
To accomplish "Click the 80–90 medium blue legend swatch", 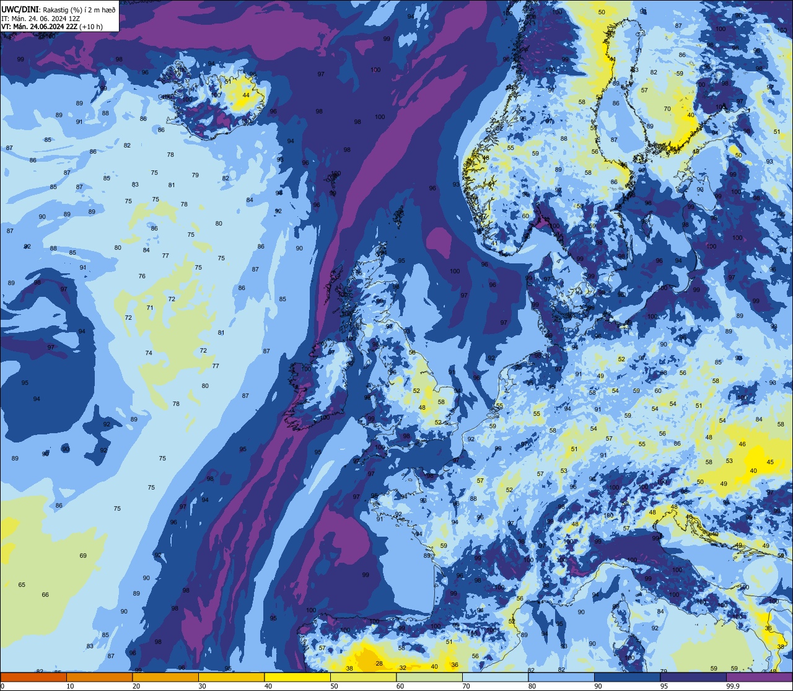I will (561, 677).
